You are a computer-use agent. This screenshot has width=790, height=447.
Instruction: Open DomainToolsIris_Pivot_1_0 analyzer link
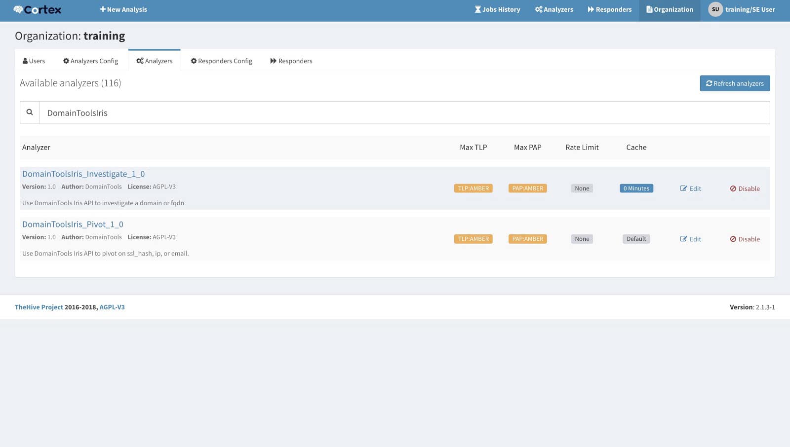tap(73, 224)
